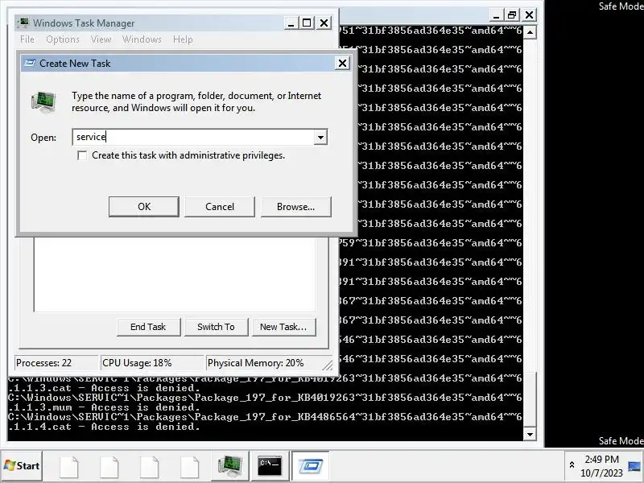Image resolution: width=644 pixels, height=483 pixels.
Task: Click '.1.1.4.cat - Access is denied.' line
Action: [x=104, y=427]
